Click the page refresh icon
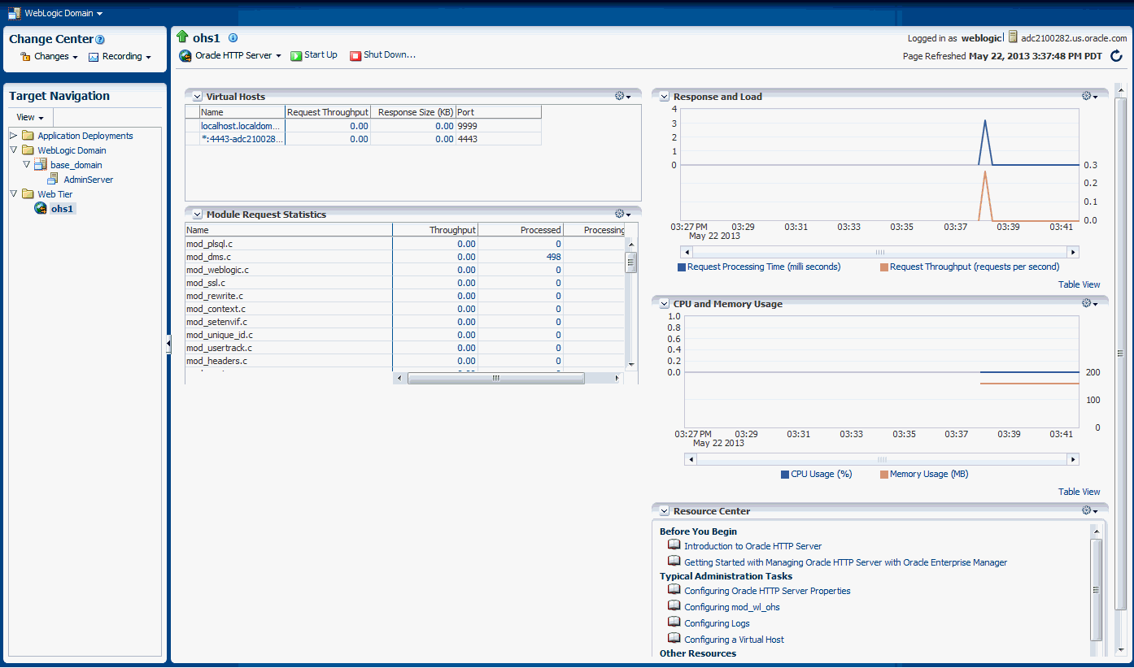 click(x=1116, y=56)
